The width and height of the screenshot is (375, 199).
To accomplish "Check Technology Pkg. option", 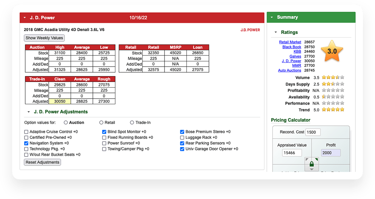I will click(26, 149).
